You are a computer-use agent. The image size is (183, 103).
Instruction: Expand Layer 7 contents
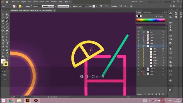[145, 40]
